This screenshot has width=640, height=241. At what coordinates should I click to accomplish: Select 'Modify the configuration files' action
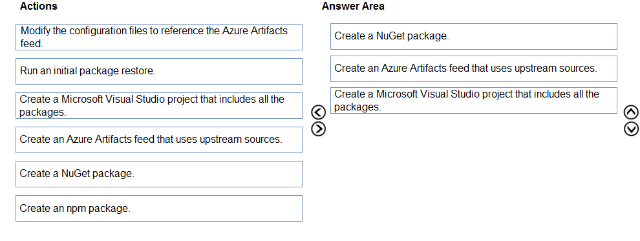click(x=159, y=37)
